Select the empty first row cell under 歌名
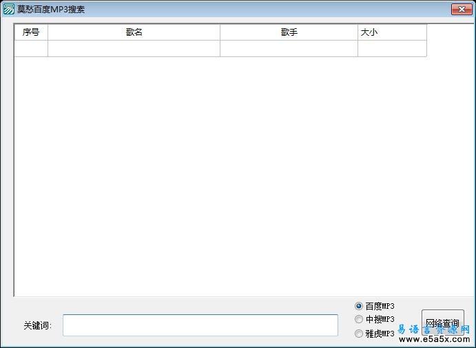Screen dimensions: 476x348 (134, 49)
